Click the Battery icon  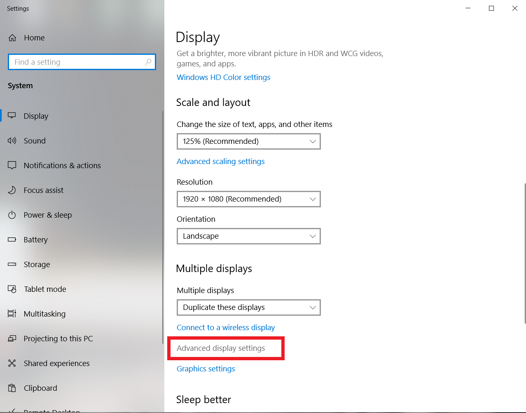pos(12,239)
